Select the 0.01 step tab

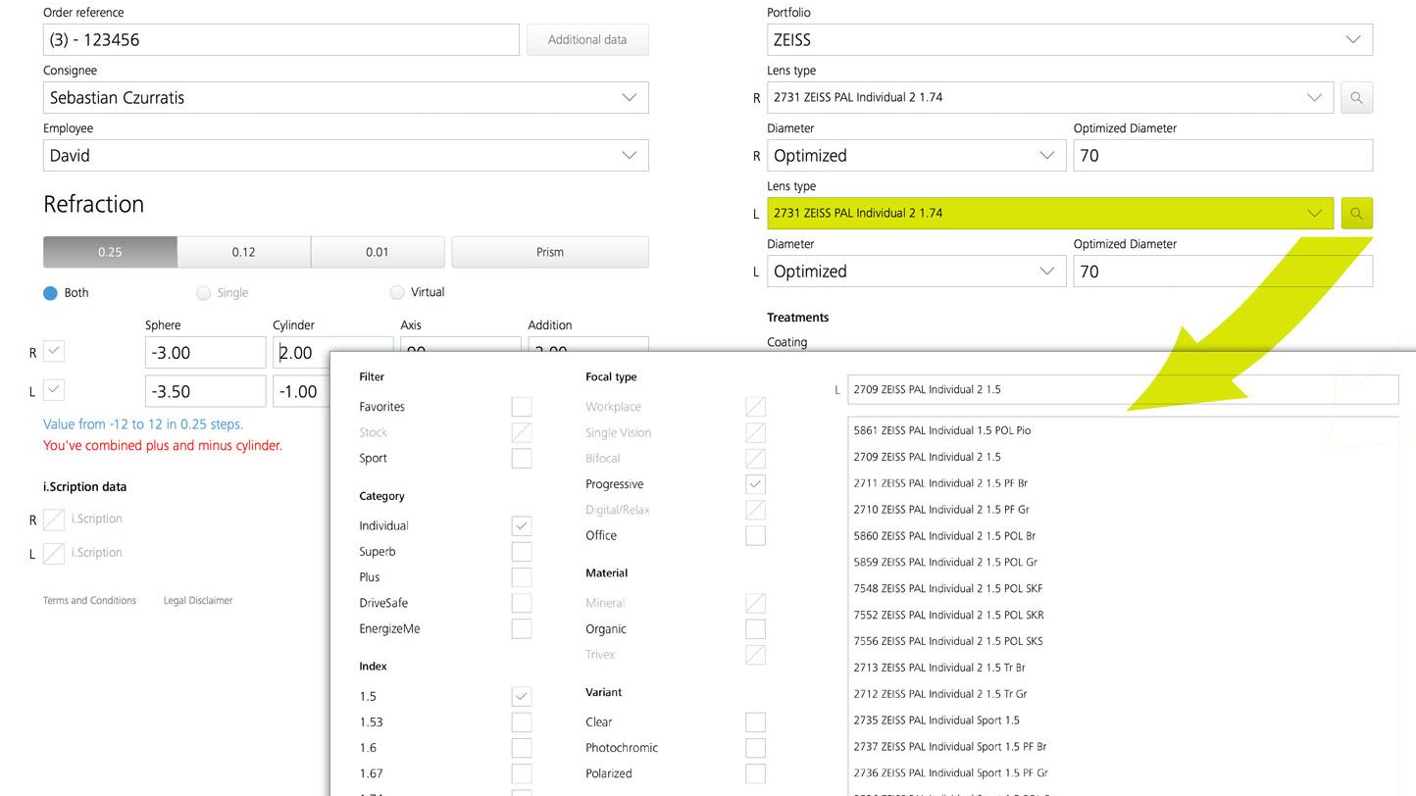[378, 252]
